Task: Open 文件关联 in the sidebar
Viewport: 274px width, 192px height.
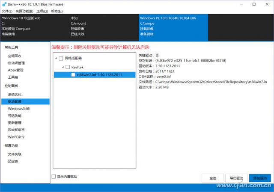Action: point(15,154)
